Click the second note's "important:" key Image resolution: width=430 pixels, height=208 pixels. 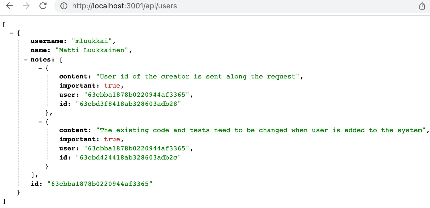(79, 139)
